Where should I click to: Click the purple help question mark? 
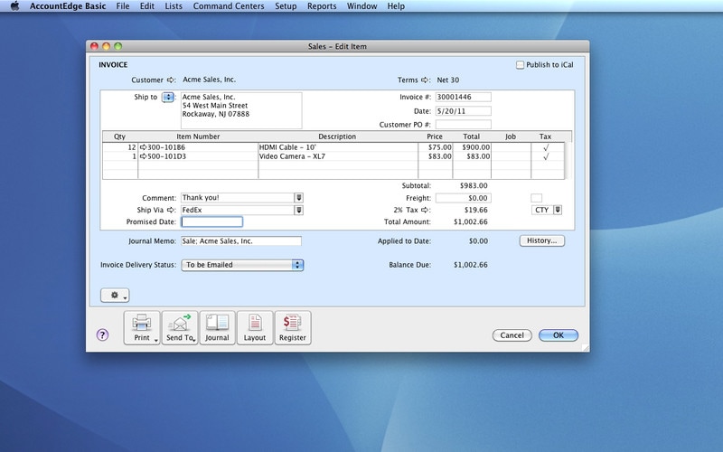102,334
